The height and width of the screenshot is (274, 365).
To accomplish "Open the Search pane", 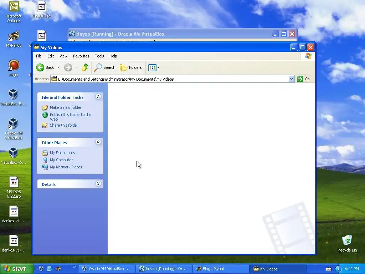I will 104,67.
